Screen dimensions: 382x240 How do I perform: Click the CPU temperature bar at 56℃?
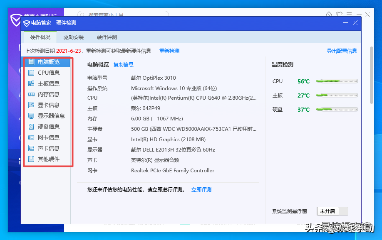point(337,81)
